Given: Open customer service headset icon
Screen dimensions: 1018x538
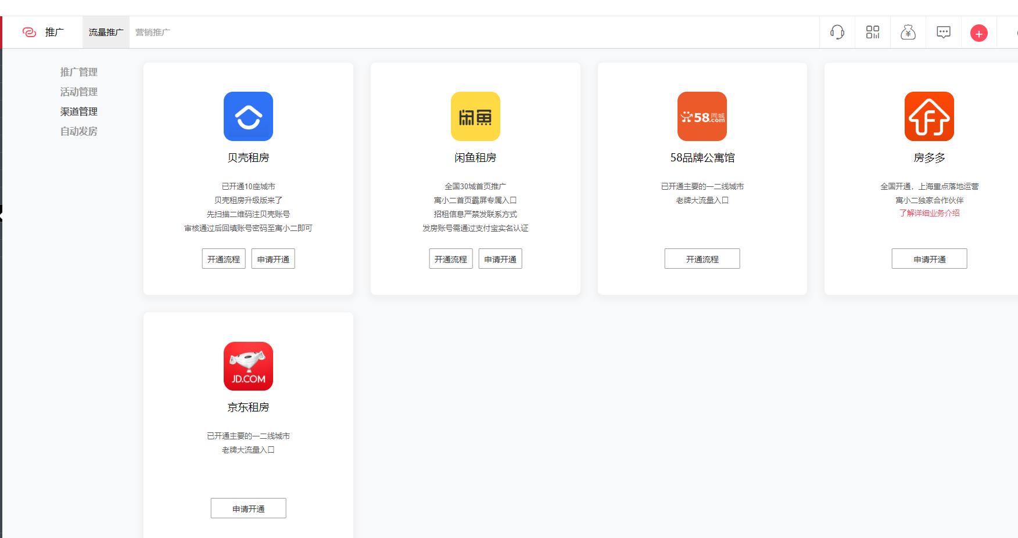Looking at the screenshot, I should click(837, 33).
